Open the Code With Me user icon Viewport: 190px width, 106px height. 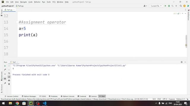(145, 6)
